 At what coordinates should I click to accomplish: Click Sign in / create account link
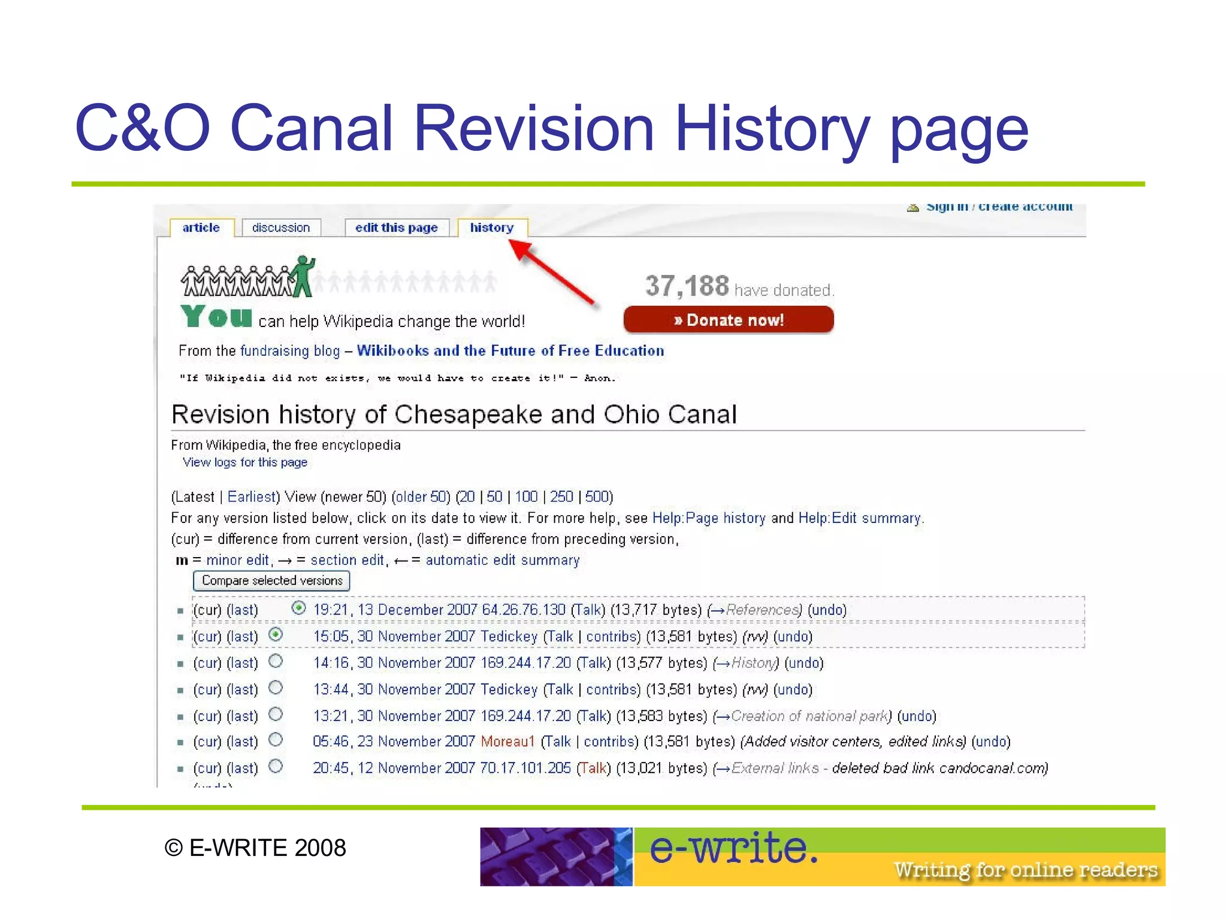click(999, 207)
